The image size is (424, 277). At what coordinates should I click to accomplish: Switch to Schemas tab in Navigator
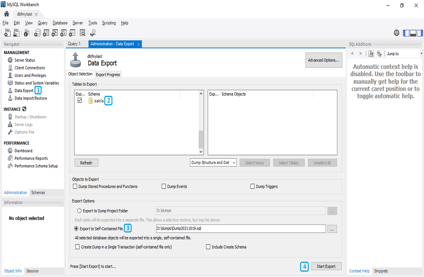[x=38, y=192]
